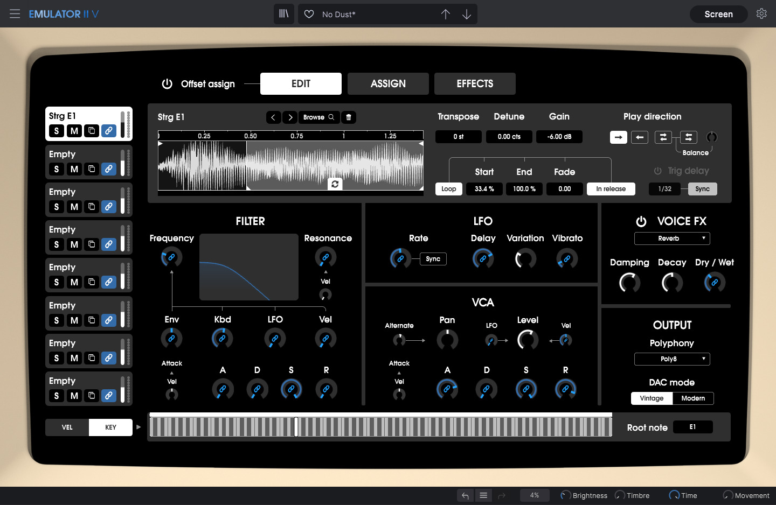776x505 pixels.
Task: Click the Transpose 0 st value
Action: (x=459, y=137)
